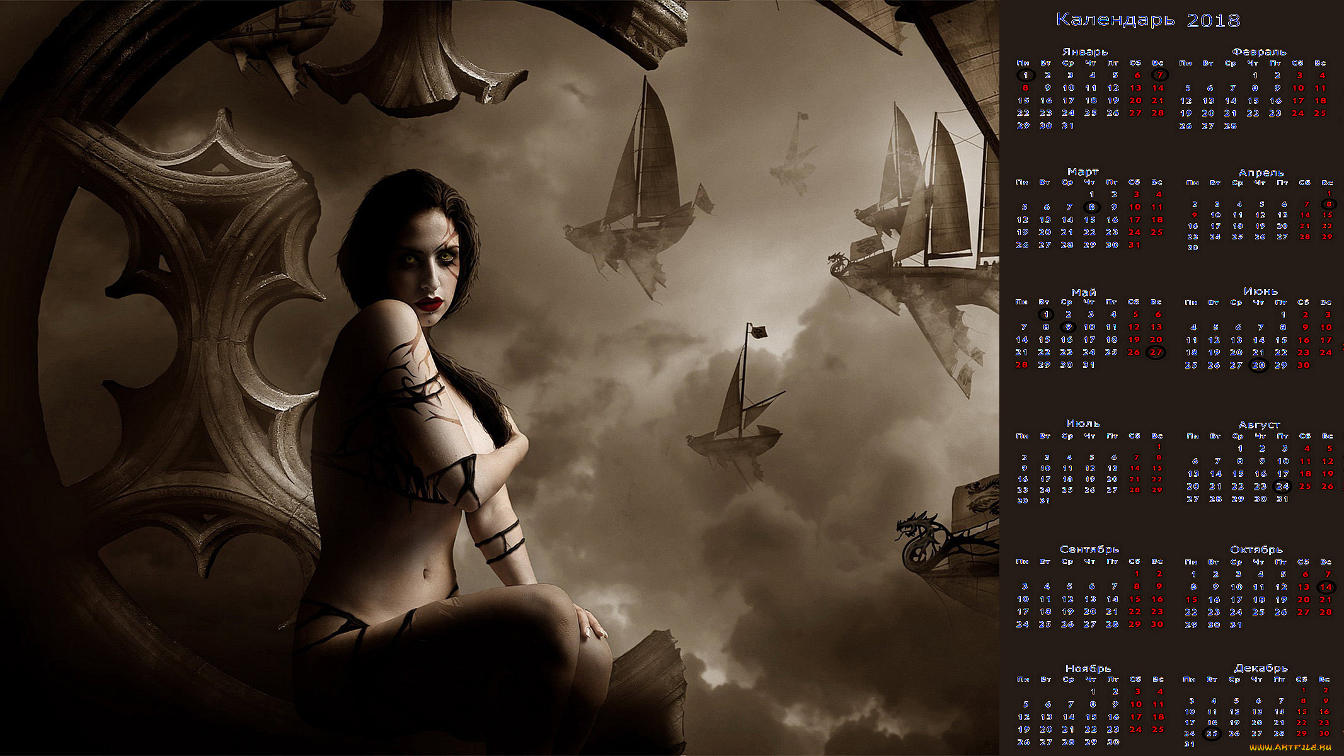Screen dimensions: 1344x756
Task: Click date 28 in Февраль
Action: [x=1231, y=126]
